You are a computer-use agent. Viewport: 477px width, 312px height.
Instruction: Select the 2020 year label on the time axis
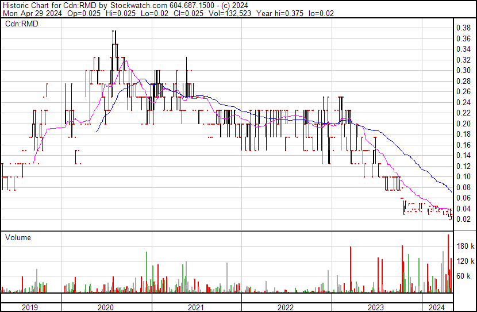click(106, 307)
